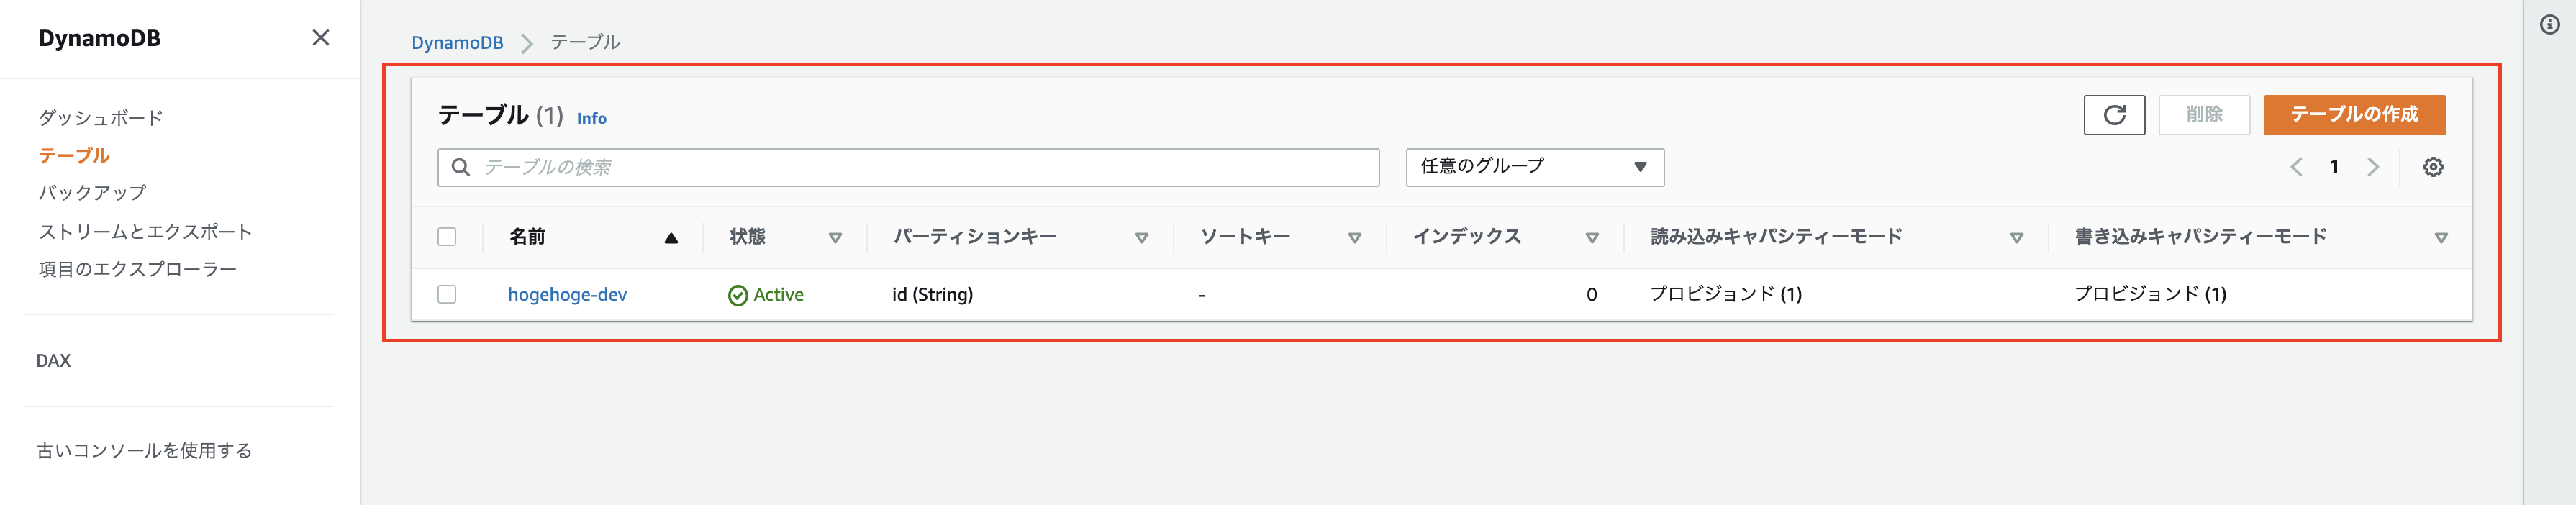The height and width of the screenshot is (505, 2576).
Task: Open the 任意のグループ dropdown
Action: click(1534, 167)
